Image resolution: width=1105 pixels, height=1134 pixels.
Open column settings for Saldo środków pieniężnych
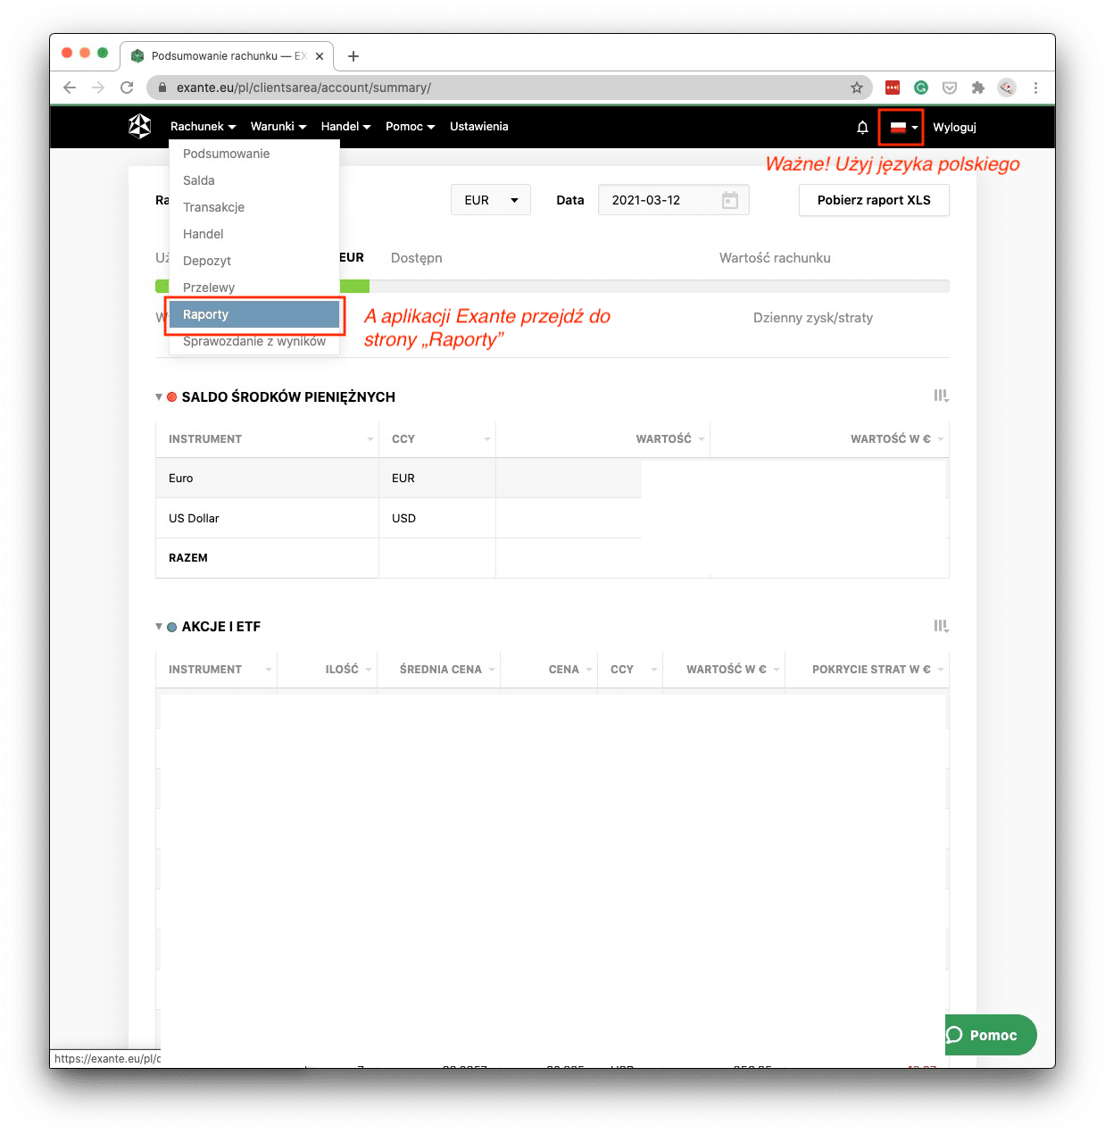tap(941, 396)
